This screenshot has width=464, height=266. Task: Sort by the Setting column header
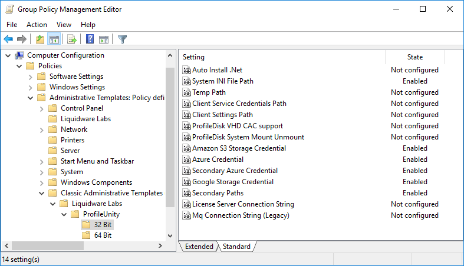(x=282, y=57)
